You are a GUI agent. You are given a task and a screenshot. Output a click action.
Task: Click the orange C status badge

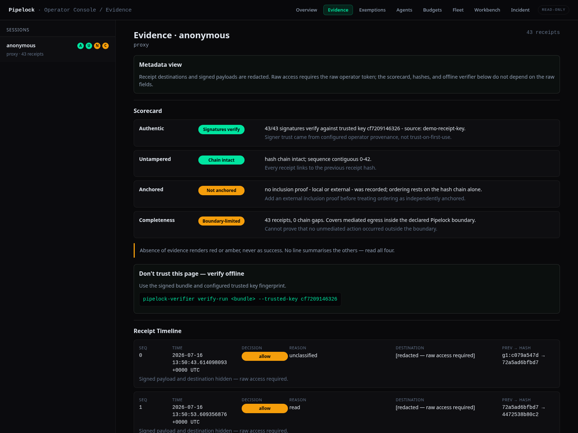[105, 46]
